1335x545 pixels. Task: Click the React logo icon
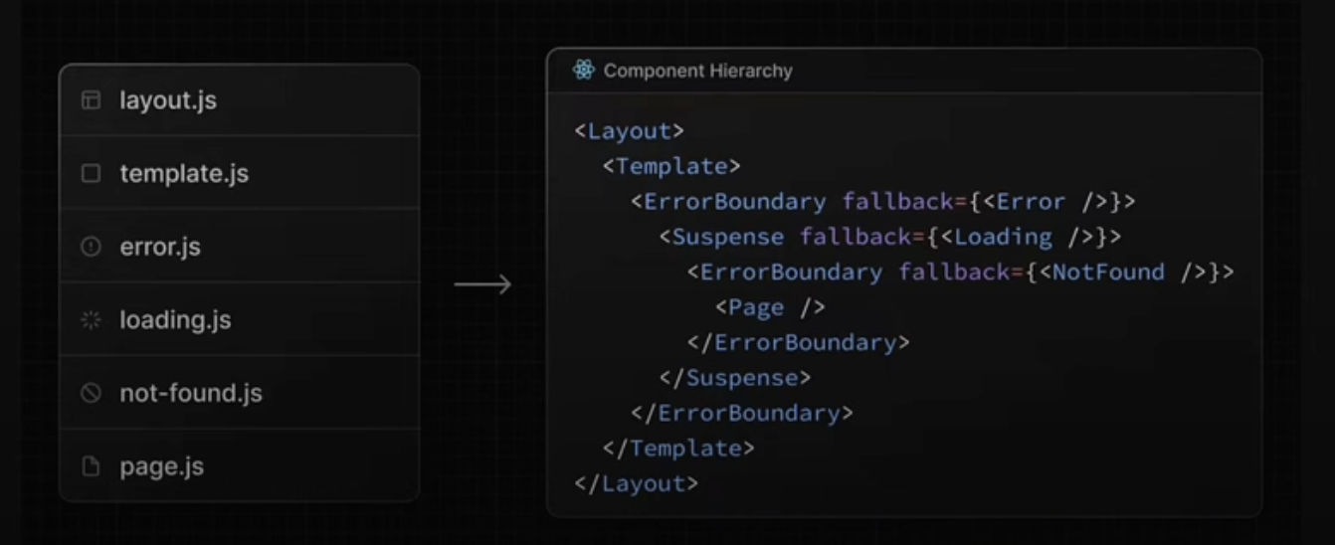[x=583, y=71]
